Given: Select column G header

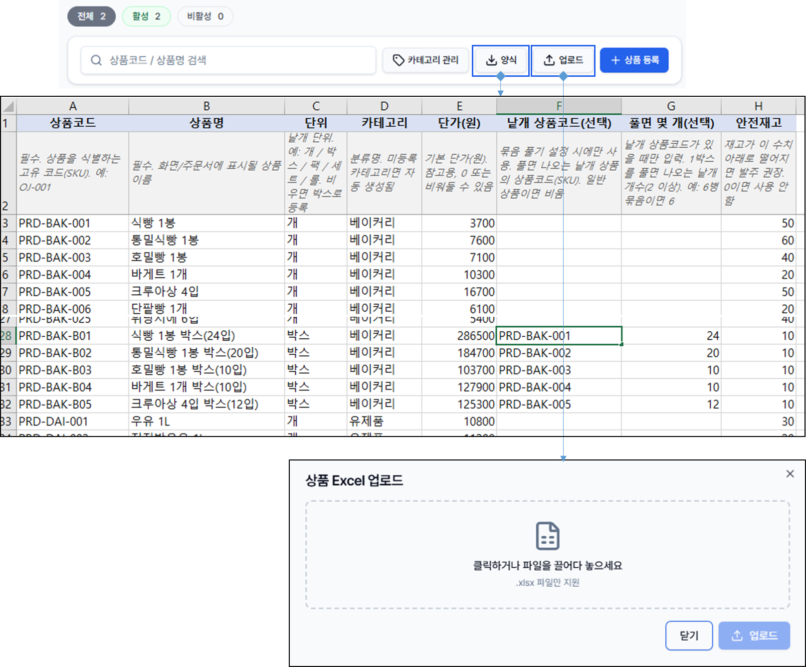Looking at the screenshot, I should point(671,106).
